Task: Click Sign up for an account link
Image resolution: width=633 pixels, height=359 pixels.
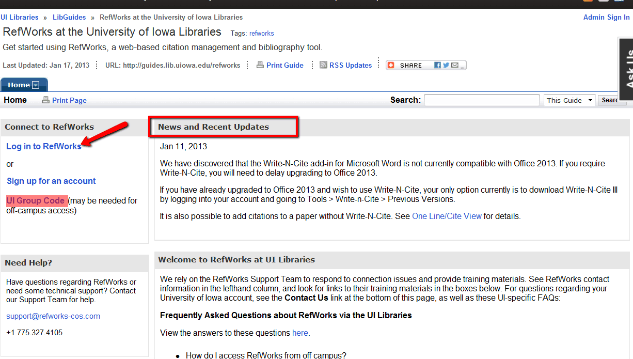Action: tap(51, 181)
